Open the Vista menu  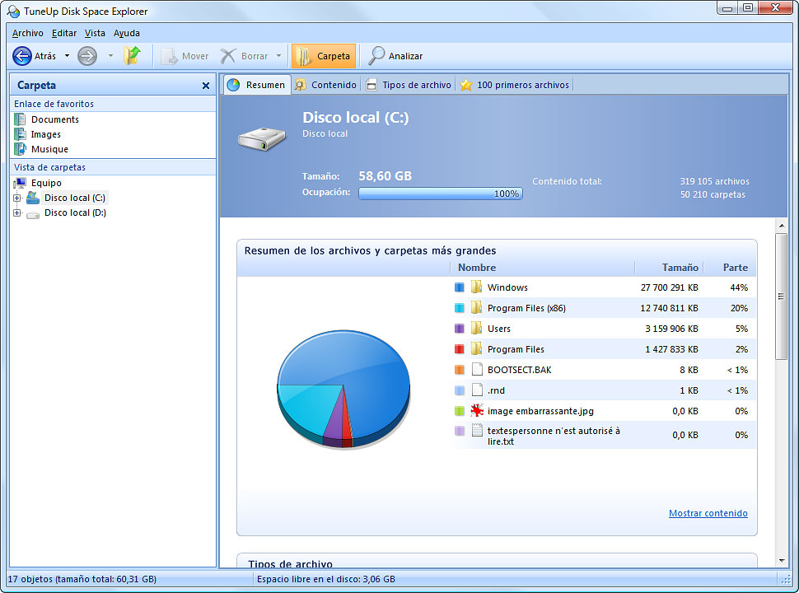95,33
